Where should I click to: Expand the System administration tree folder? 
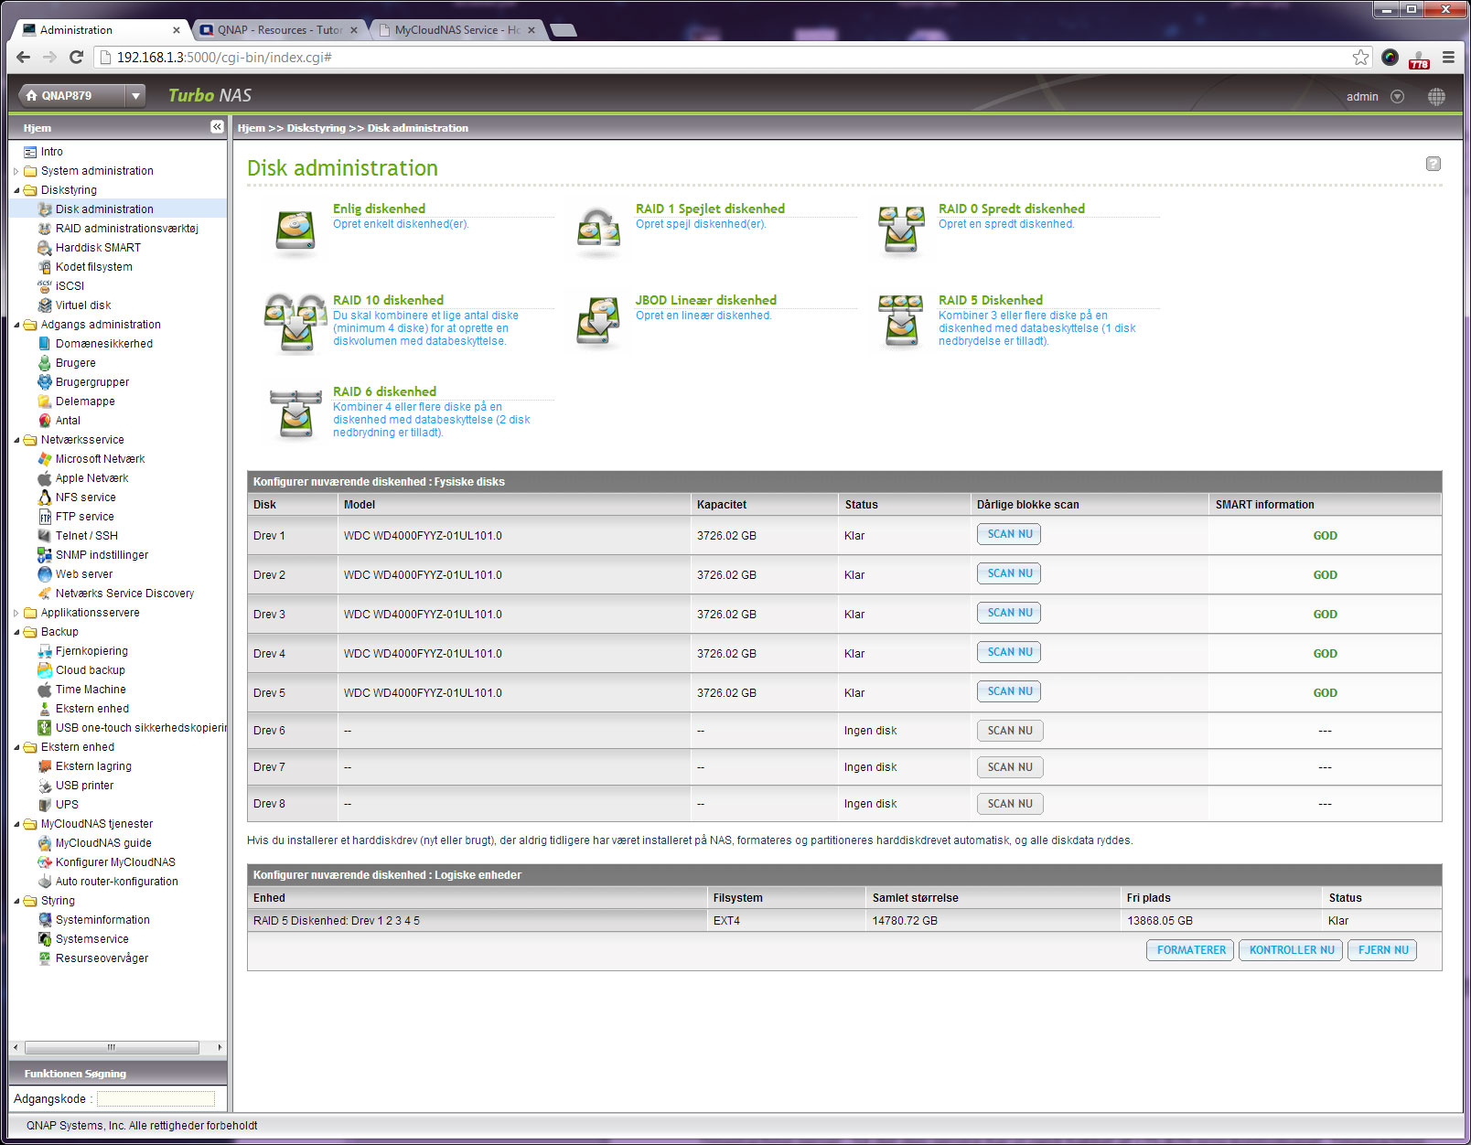[x=16, y=171]
